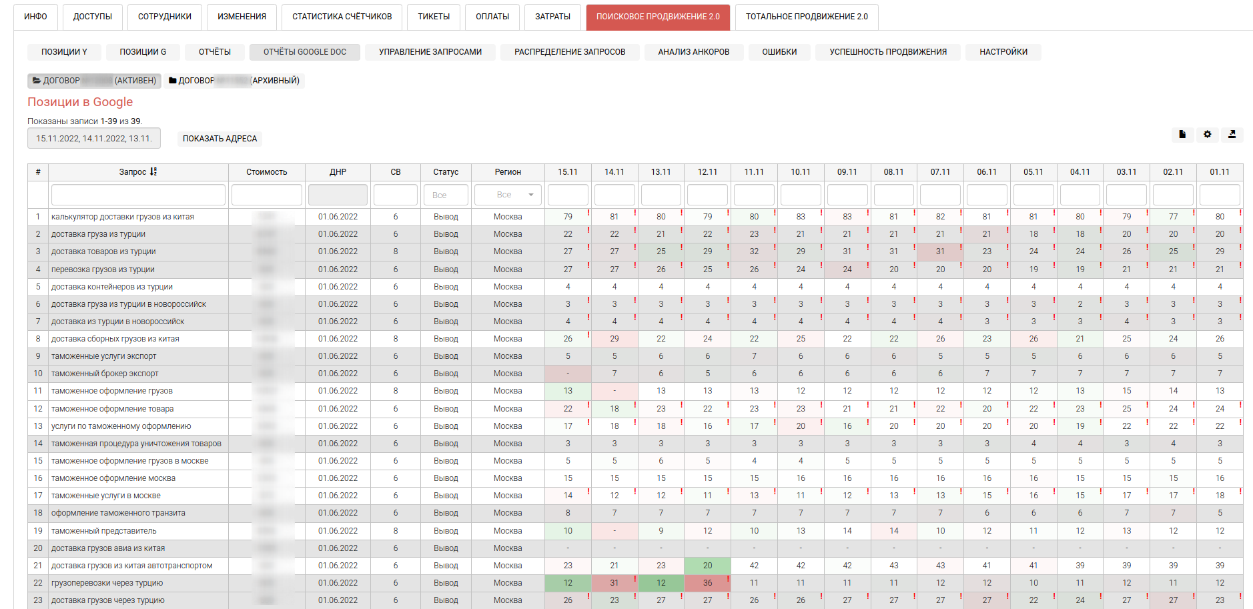Select the Анализ анкоров sub-tab
1253x609 pixels.
[693, 52]
